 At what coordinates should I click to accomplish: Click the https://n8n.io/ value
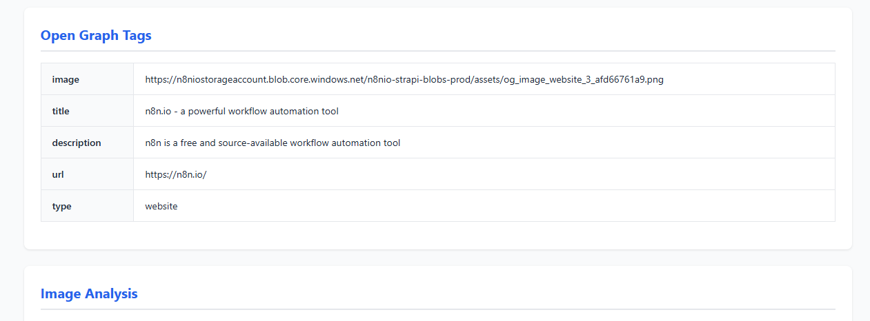176,174
